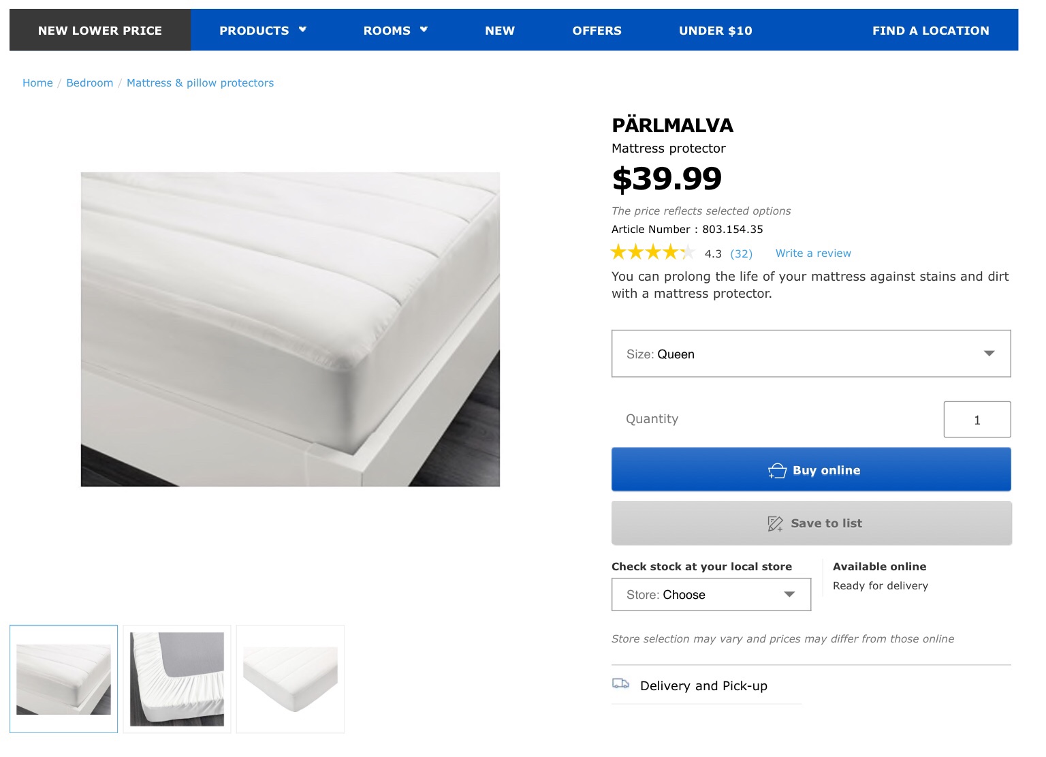Click the Save to list button
The height and width of the screenshot is (757, 1046).
[811, 523]
